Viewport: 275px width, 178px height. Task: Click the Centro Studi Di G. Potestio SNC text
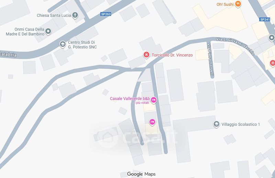coord(82,45)
